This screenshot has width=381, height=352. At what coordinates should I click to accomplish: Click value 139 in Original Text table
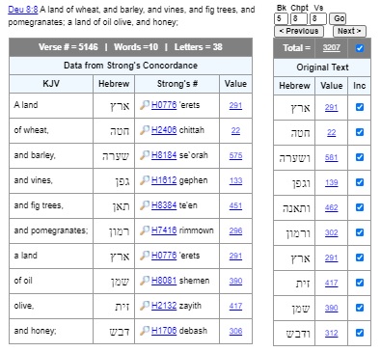point(331,182)
